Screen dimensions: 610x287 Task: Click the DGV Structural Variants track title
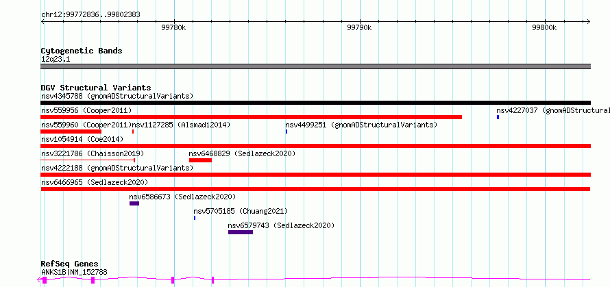[96, 88]
